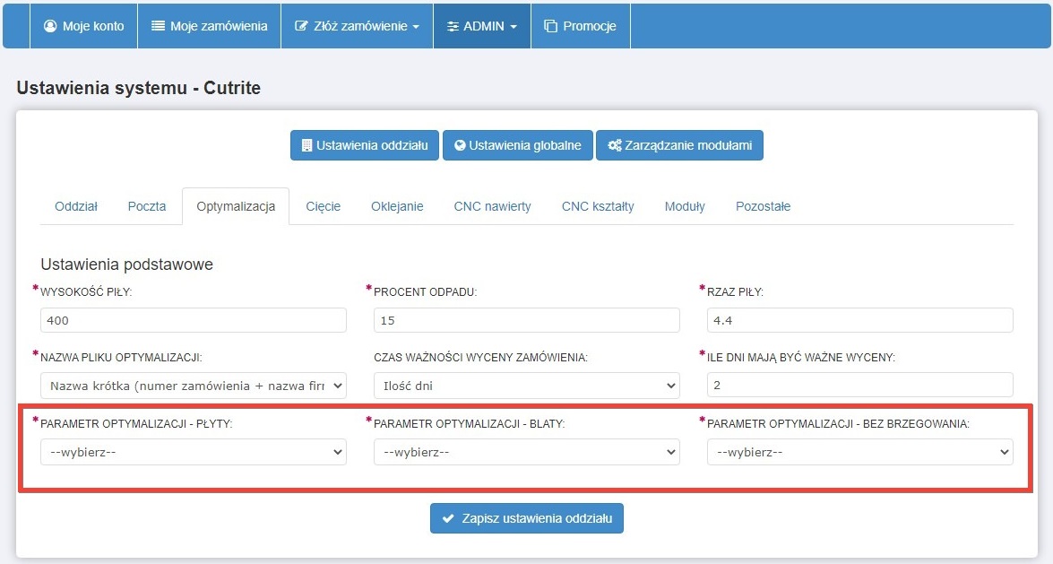The image size is (1053, 564).
Task: Open Parametr optymalizacji - Bez brzegowania dropdown
Action: pyautogui.click(x=859, y=452)
